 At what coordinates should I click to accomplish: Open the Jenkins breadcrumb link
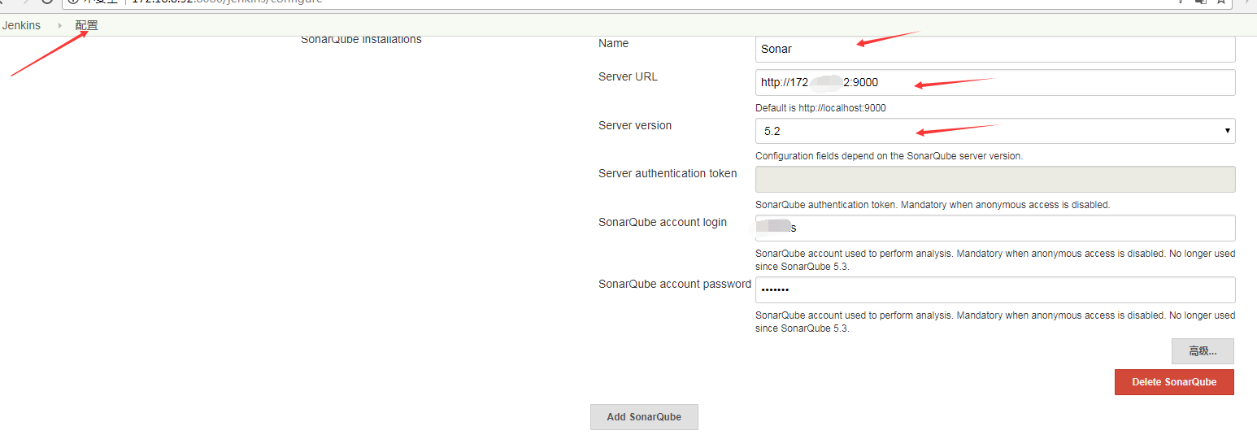tap(21, 25)
